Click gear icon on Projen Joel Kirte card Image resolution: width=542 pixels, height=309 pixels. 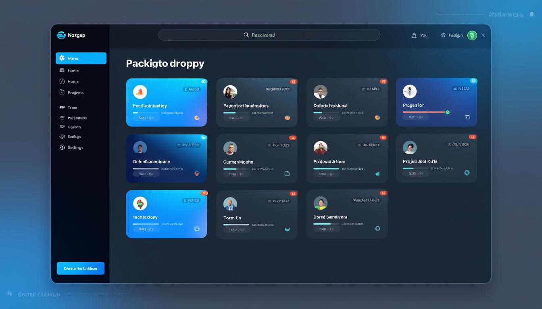click(467, 173)
